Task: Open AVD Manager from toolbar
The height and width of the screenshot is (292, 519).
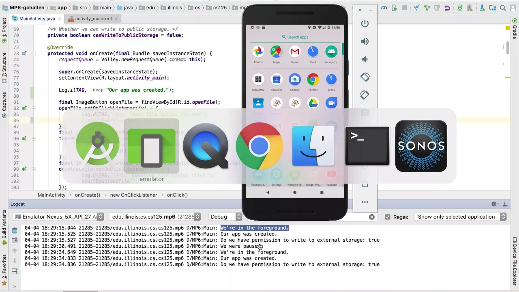Action: coord(471,8)
